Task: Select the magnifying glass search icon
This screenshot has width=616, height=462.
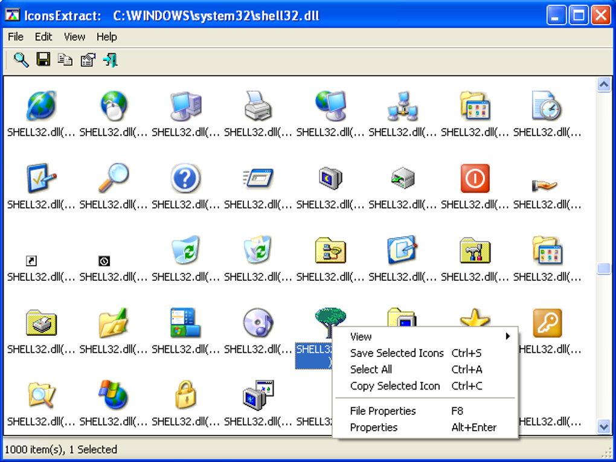Action: (113, 178)
